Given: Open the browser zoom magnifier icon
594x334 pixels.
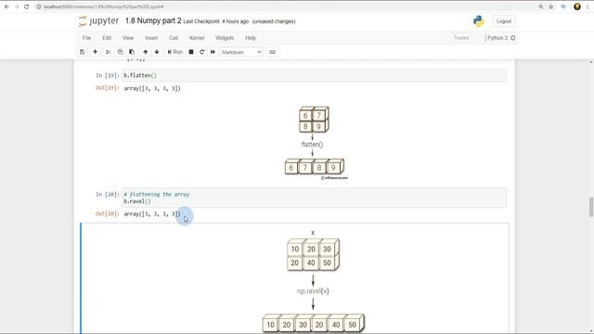Looking at the screenshot, I should (x=541, y=6).
